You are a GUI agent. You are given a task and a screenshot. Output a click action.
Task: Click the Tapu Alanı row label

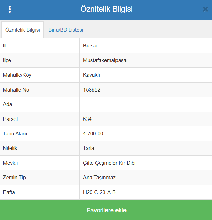pos(15,134)
